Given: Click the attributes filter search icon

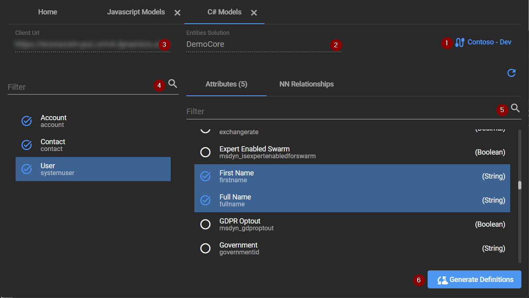Looking at the screenshot, I should click(x=515, y=108).
